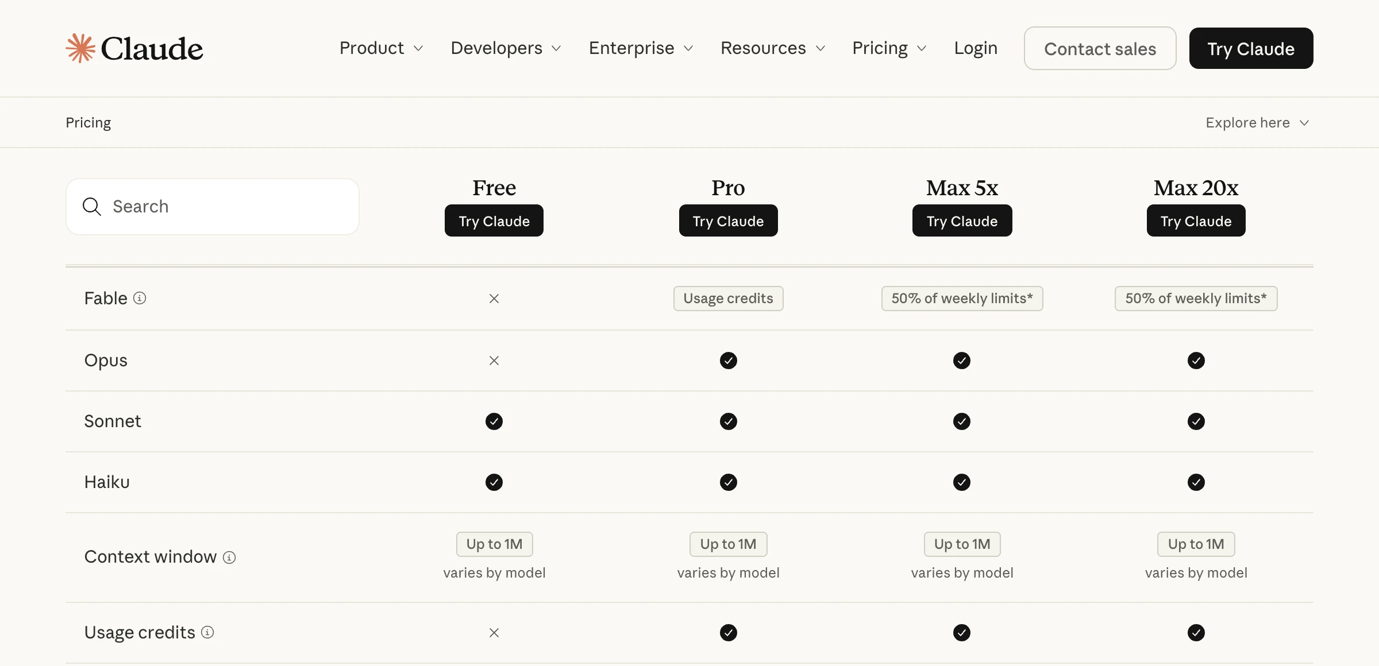Click the Fable X mark under Free
Viewport: 1379px width, 666px height.
click(x=494, y=299)
